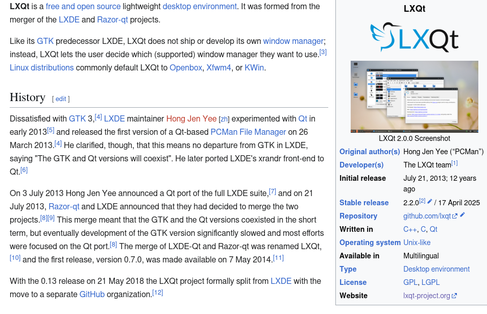487x314 pixels.
Task: Click the pencil edit icon beside stable release 2.2.0
Action: (430, 202)
